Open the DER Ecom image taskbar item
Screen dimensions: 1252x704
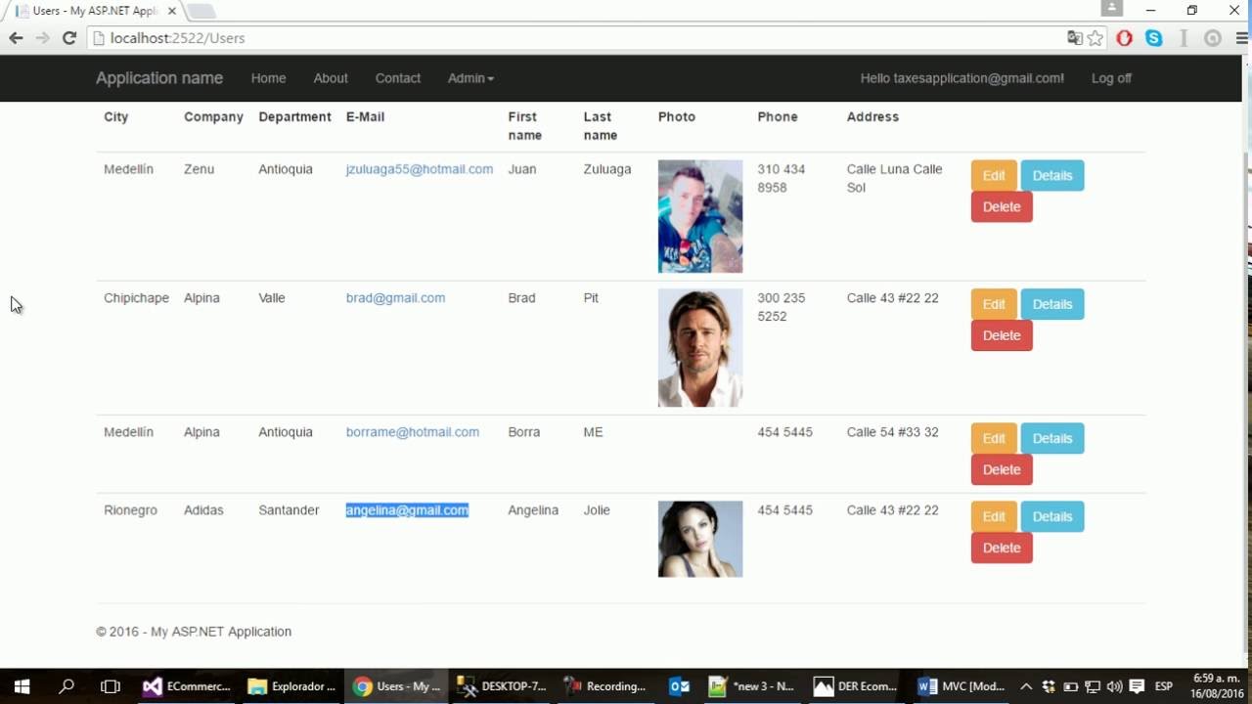[856, 686]
